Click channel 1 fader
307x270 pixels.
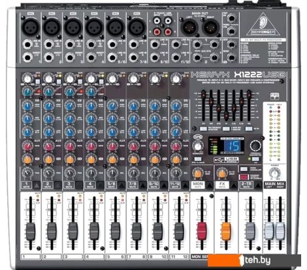pos(31,231)
